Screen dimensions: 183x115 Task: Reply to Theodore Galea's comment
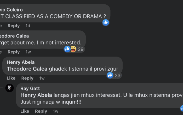[14, 52]
